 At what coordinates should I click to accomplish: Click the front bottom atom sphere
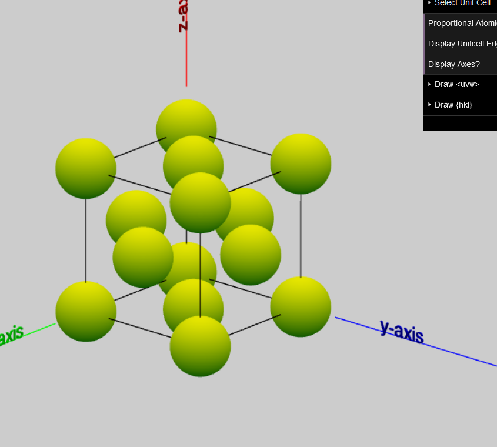(200, 346)
